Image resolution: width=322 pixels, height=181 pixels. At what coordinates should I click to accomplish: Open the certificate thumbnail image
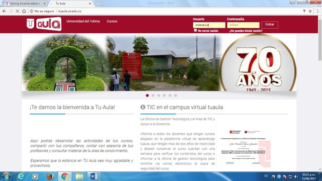click(x=244, y=147)
